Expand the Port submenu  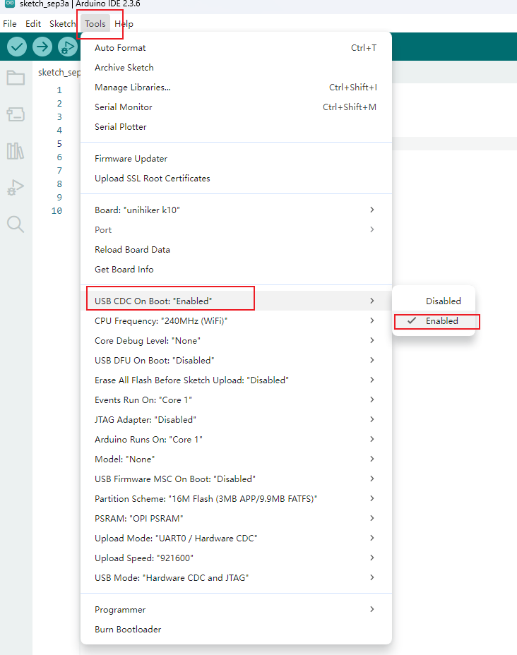(236, 230)
